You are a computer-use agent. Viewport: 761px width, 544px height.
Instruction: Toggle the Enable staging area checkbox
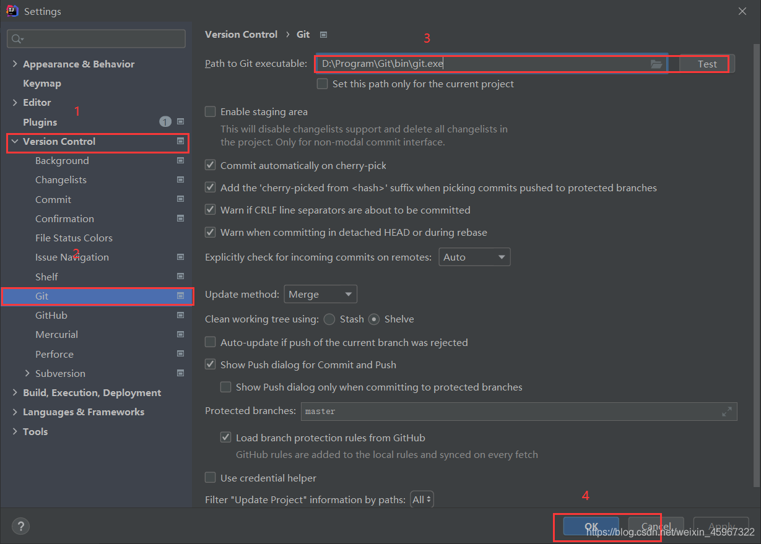(211, 111)
